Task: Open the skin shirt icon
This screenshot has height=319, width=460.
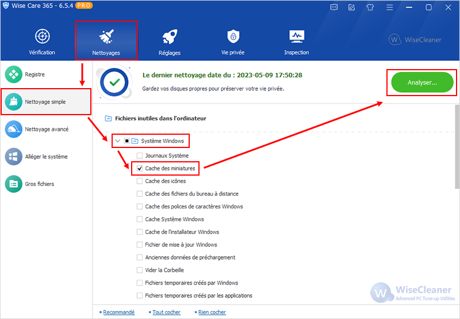Action: click(x=370, y=7)
